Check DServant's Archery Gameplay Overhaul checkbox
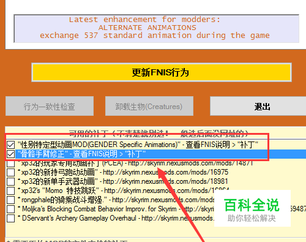The image size is (306, 242). click(x=10, y=218)
